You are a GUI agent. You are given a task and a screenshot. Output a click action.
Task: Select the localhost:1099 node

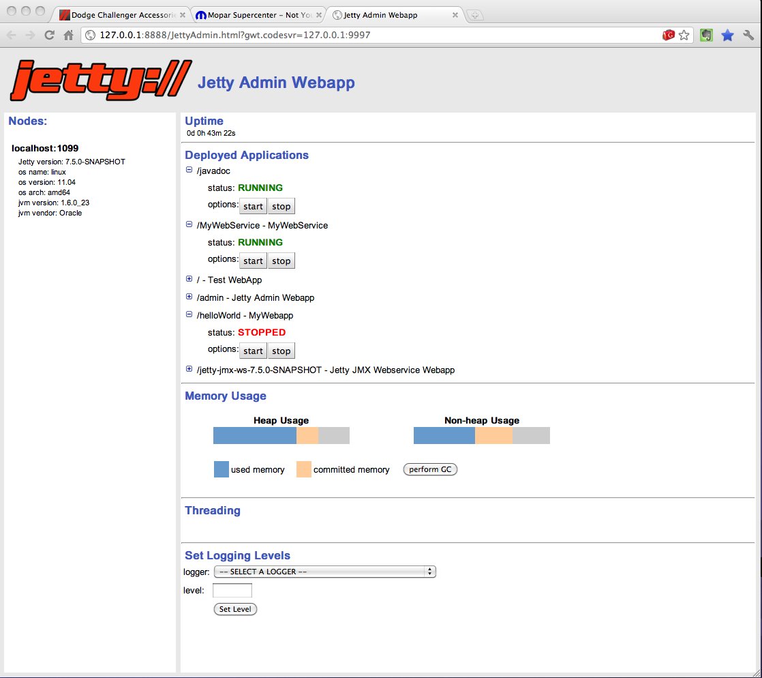pyautogui.click(x=45, y=148)
